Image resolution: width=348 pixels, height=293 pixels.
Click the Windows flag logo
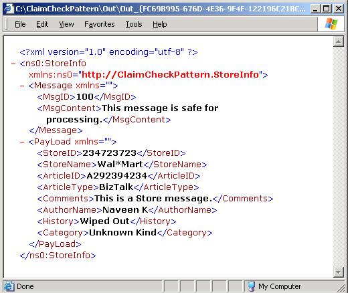(x=331, y=24)
